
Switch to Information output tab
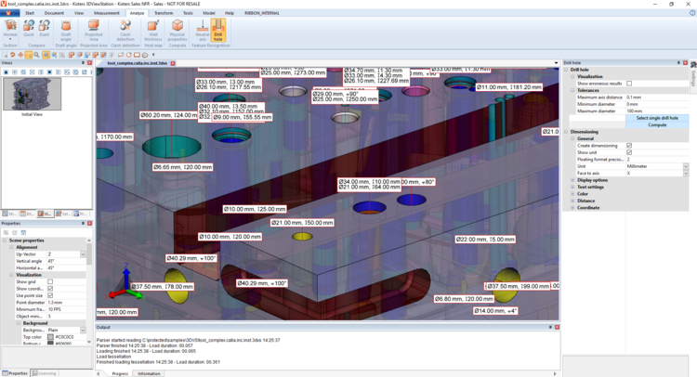pyautogui.click(x=149, y=374)
